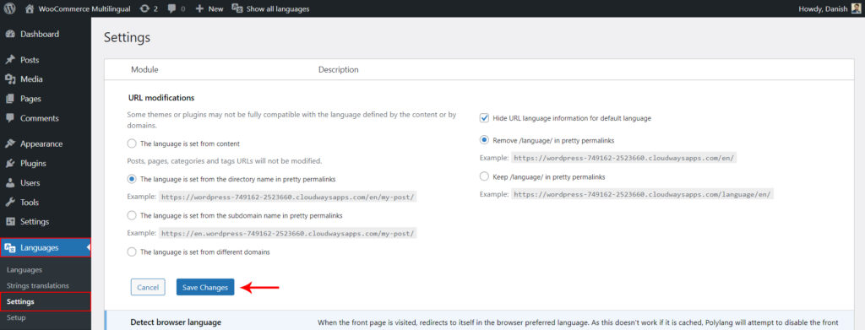Image resolution: width=865 pixels, height=330 pixels.
Task: Click Howdy, Danish account link
Action: (x=823, y=8)
